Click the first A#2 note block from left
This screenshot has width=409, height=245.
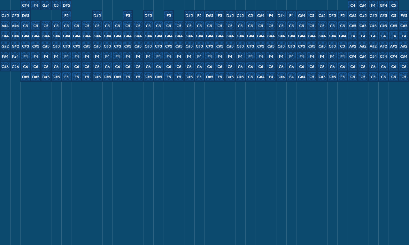click(x=352, y=46)
